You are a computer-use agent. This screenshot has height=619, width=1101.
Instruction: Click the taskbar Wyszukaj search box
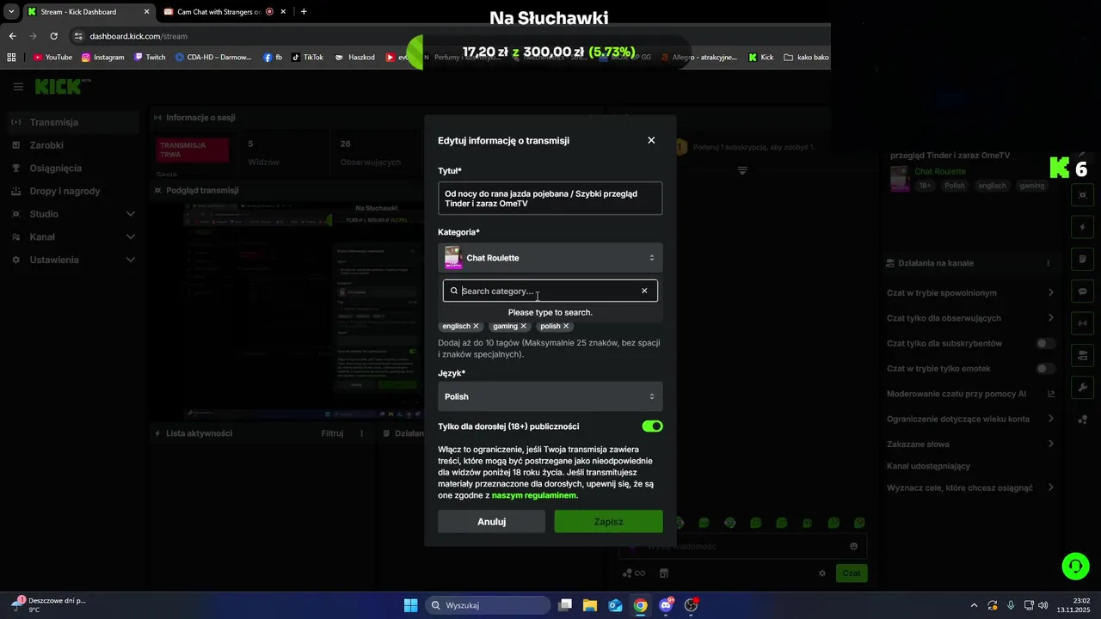[x=488, y=605]
